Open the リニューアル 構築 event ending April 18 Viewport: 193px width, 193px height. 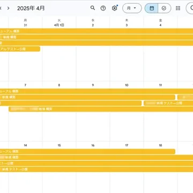click(x=87, y=152)
